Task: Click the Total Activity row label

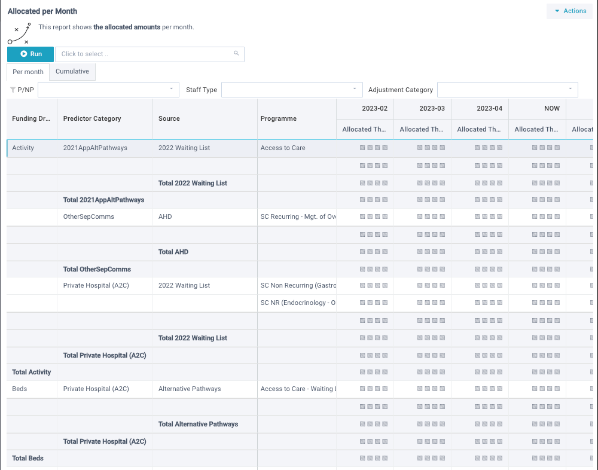Action: pyautogui.click(x=32, y=373)
